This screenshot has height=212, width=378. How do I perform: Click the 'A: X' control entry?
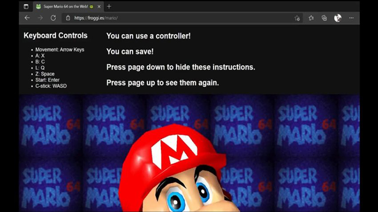[40, 56]
